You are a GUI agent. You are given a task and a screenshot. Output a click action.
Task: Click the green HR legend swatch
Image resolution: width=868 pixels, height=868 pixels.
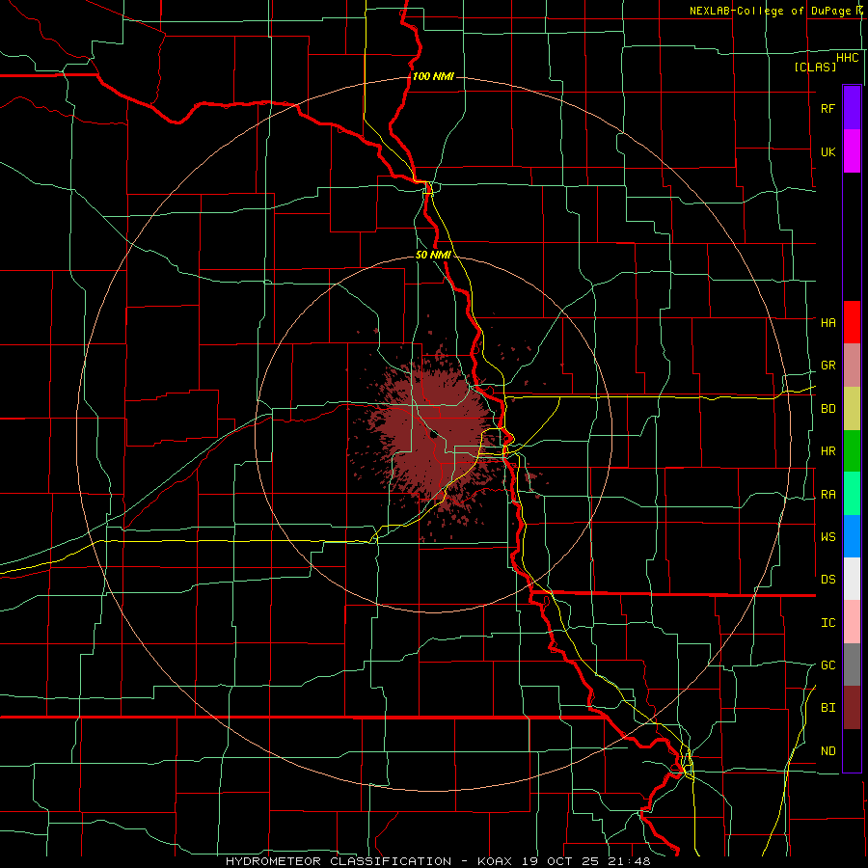coord(852,451)
